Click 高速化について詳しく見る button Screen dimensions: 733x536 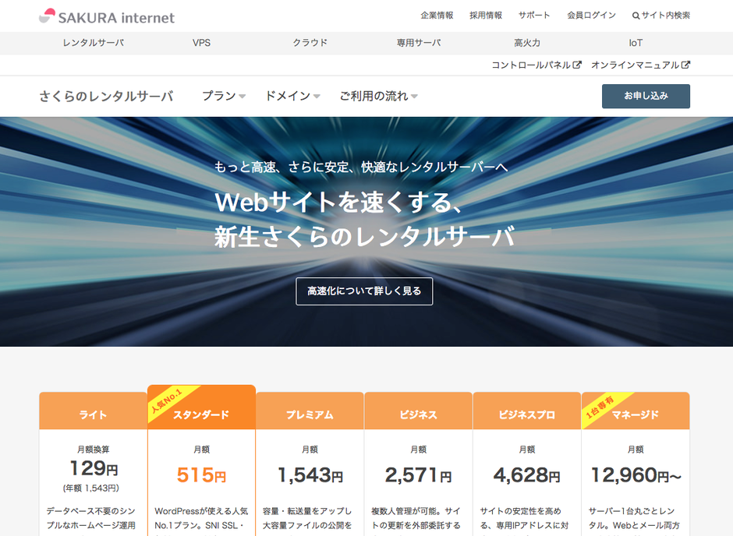364,291
